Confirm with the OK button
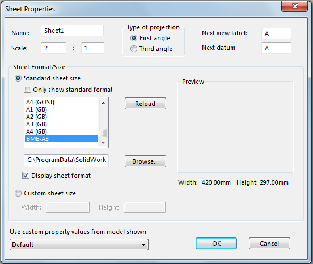 [216, 244]
